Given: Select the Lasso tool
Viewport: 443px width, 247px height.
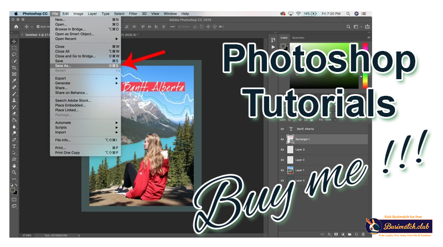Looking at the screenshot, I should [x=14, y=54].
